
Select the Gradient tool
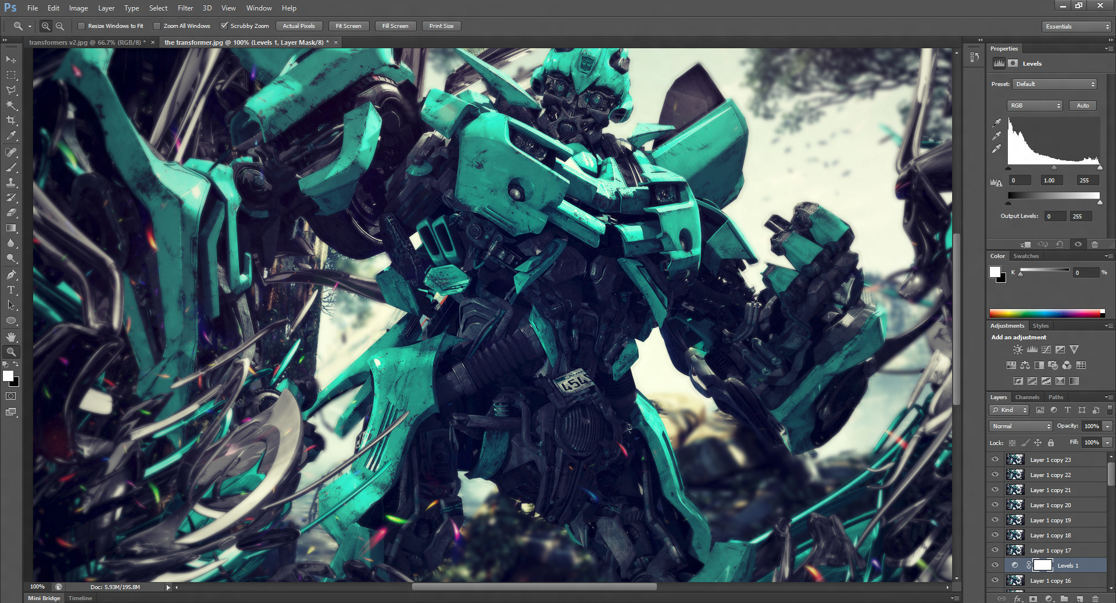tap(11, 228)
